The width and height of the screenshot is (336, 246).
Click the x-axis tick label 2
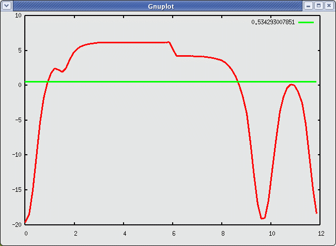click(x=75, y=233)
